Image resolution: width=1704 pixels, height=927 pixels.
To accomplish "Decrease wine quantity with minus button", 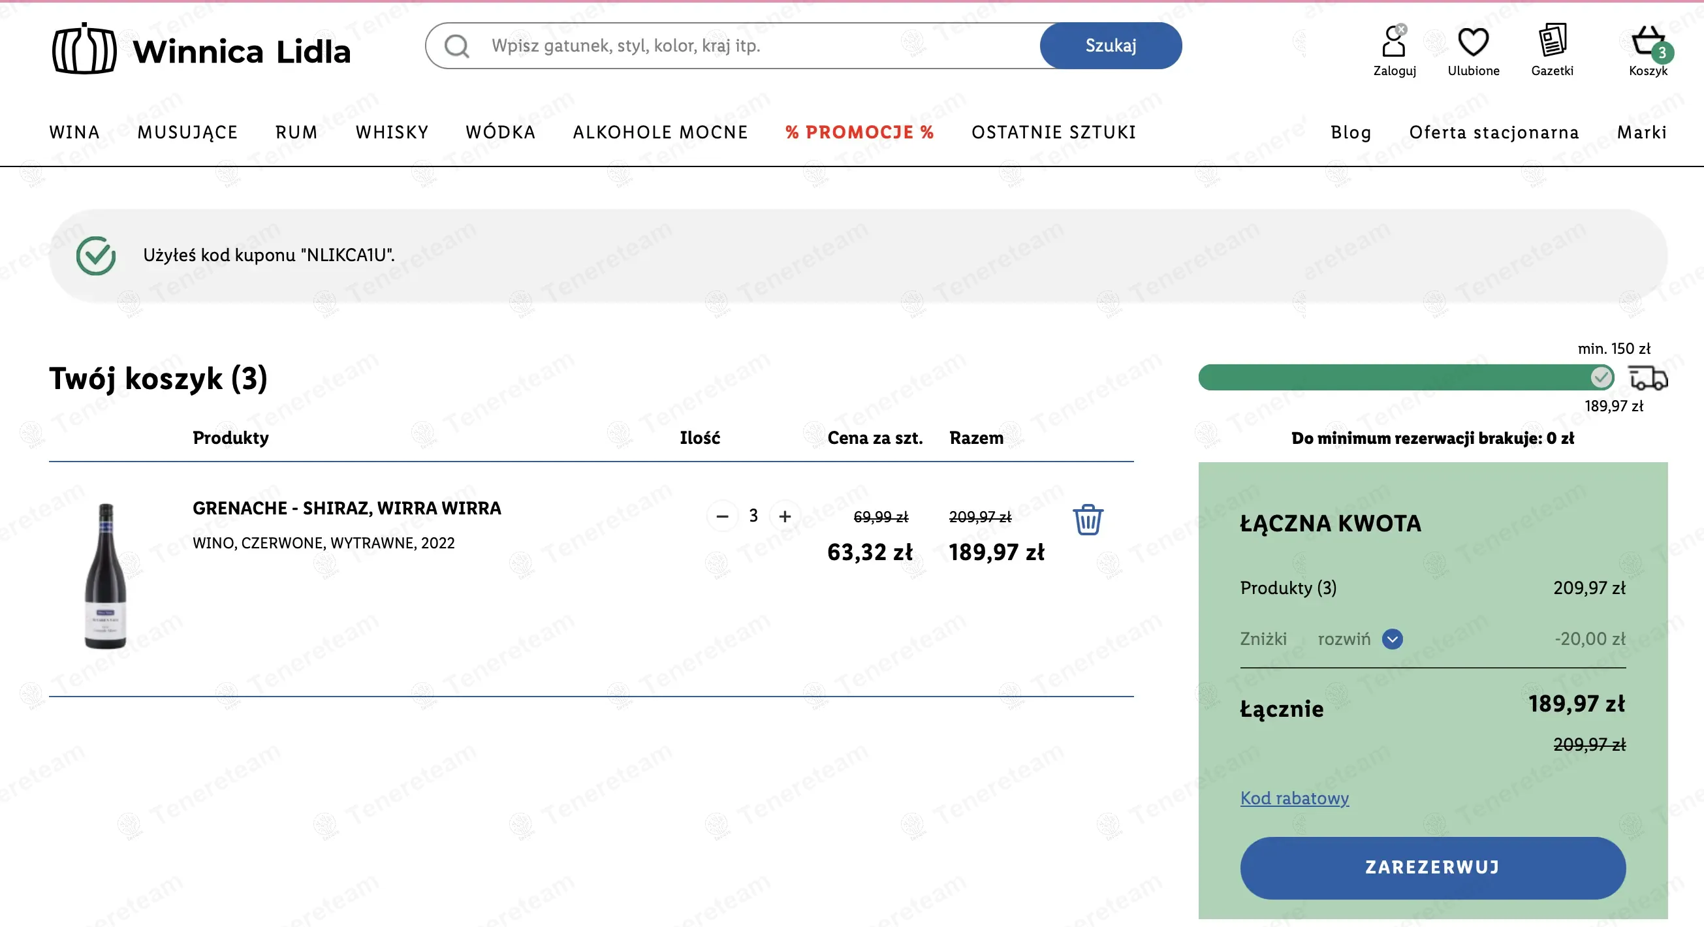I will tap(721, 516).
